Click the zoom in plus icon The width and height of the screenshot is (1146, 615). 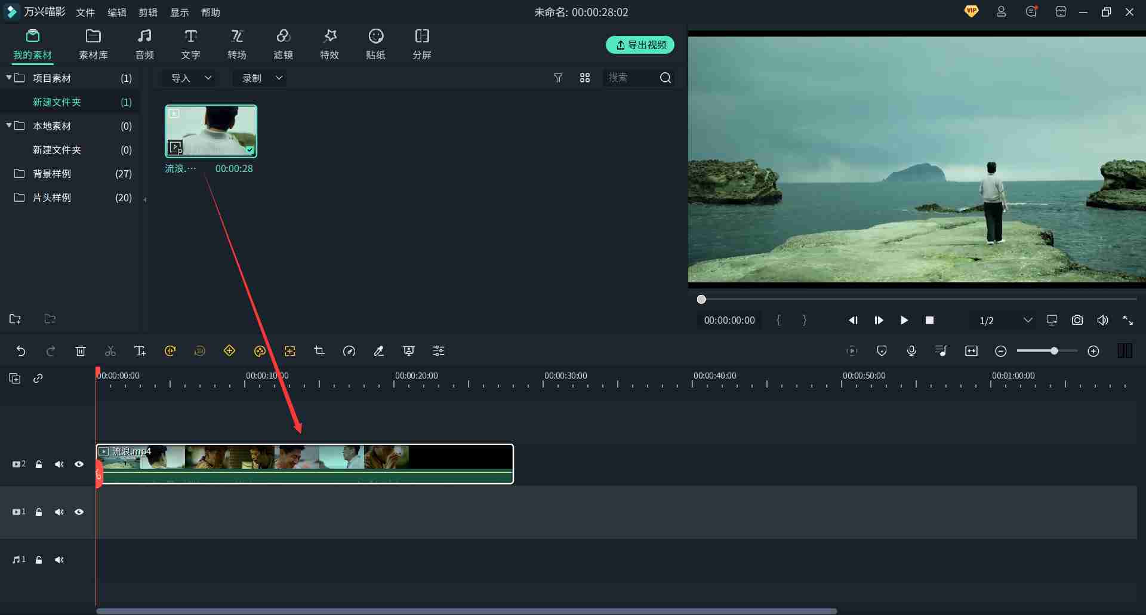point(1093,351)
